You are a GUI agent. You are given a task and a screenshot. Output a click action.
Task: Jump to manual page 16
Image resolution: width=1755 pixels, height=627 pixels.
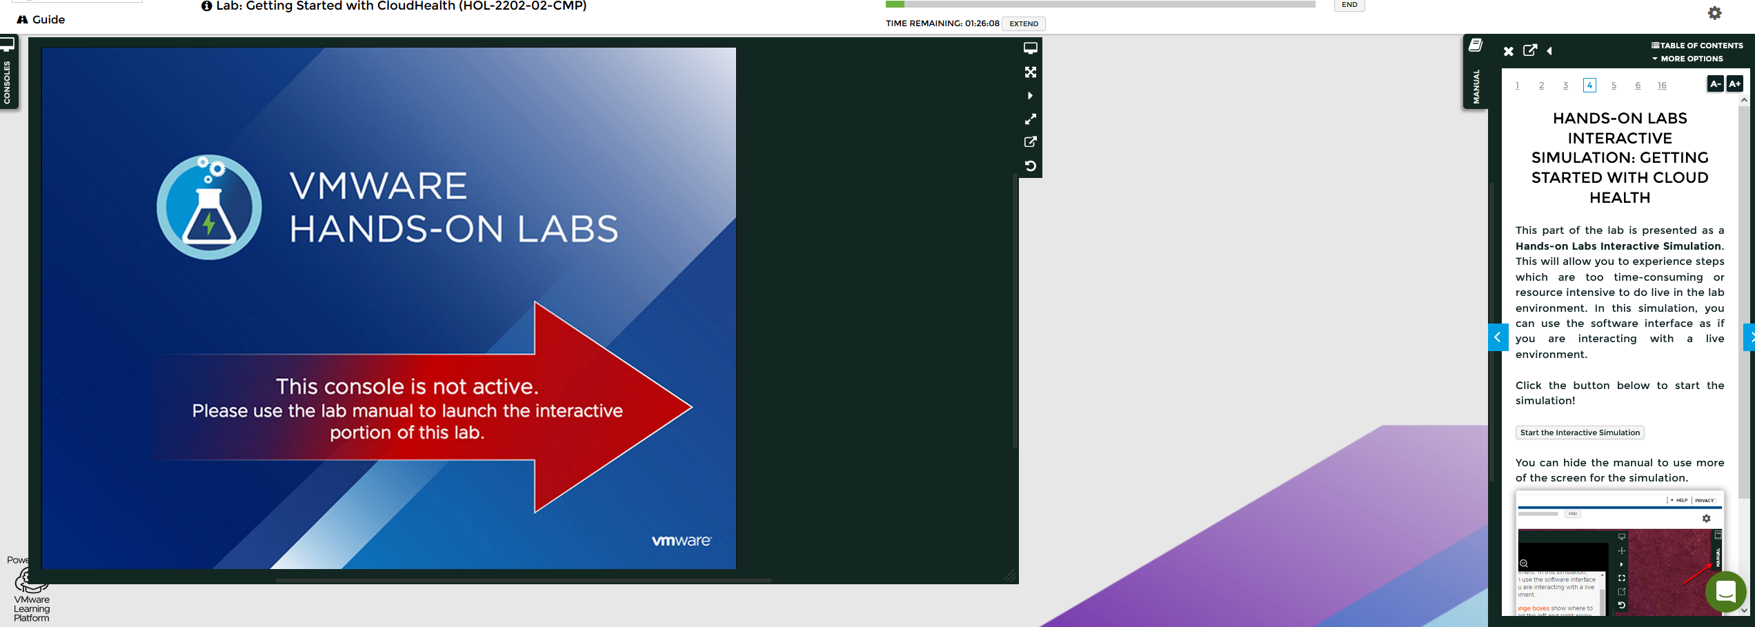pyautogui.click(x=1662, y=86)
